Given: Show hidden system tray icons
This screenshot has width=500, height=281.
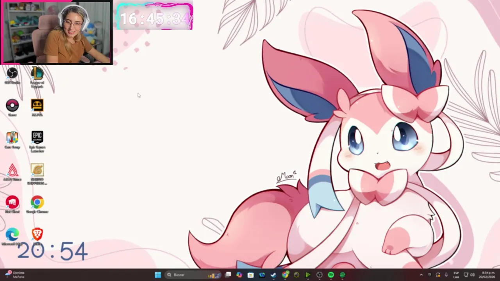Looking at the screenshot, I should click(421, 275).
